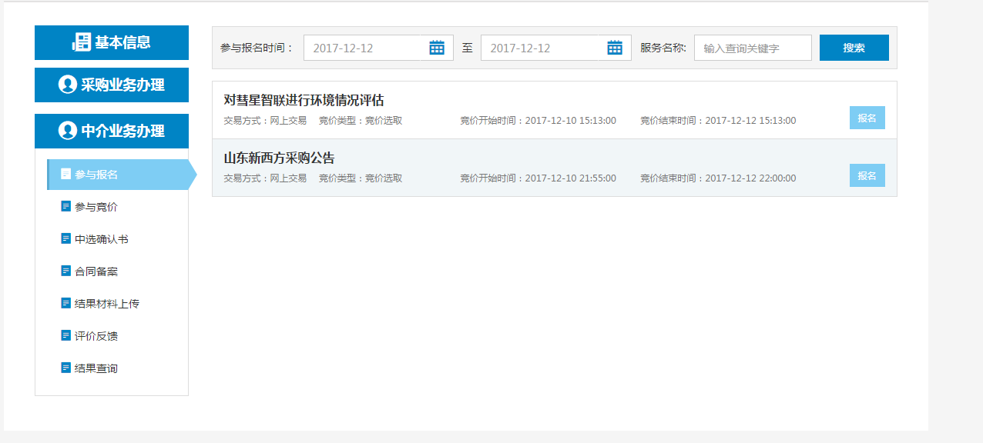Click the 服务名称 keyword input field

point(752,48)
